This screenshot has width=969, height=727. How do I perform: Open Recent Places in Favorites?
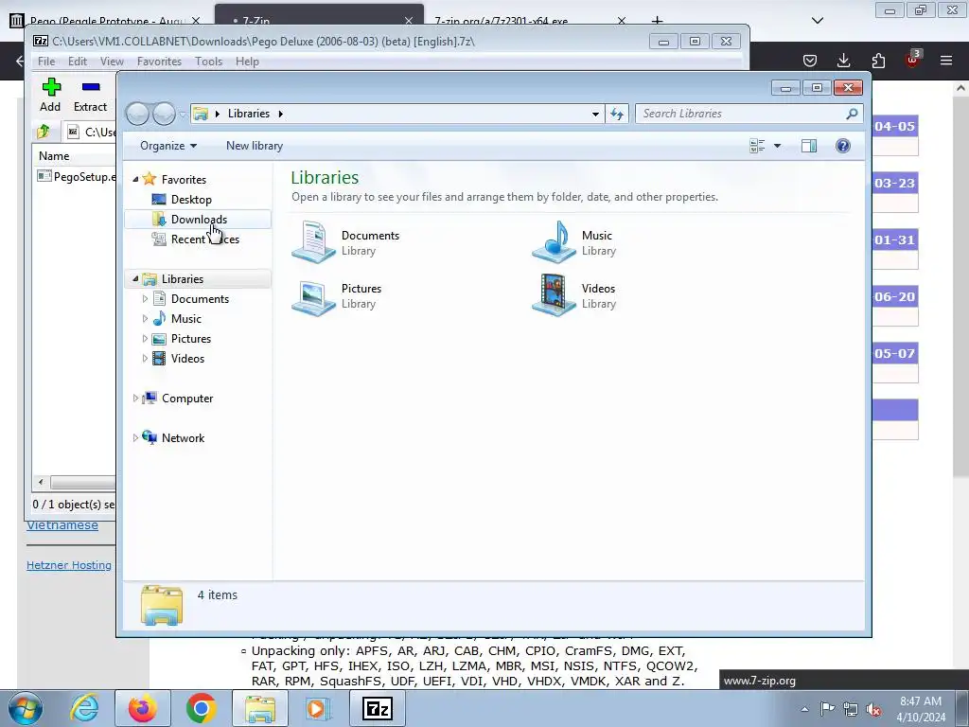tap(204, 239)
